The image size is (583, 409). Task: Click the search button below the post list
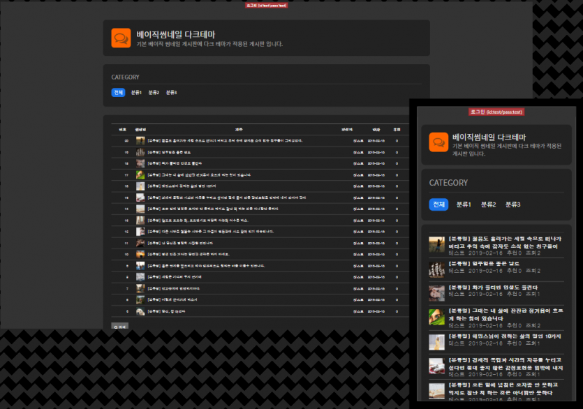click(x=120, y=326)
